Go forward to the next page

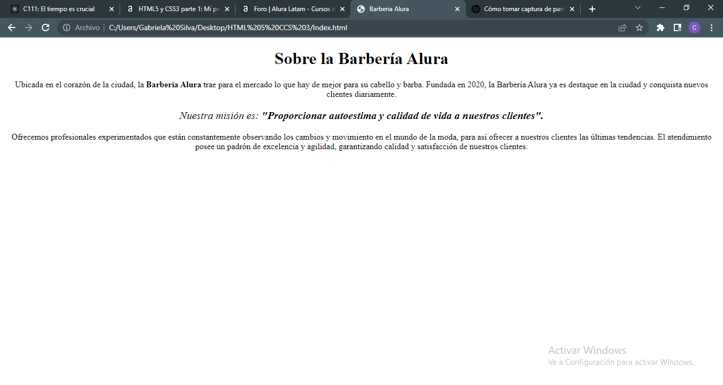click(x=29, y=27)
